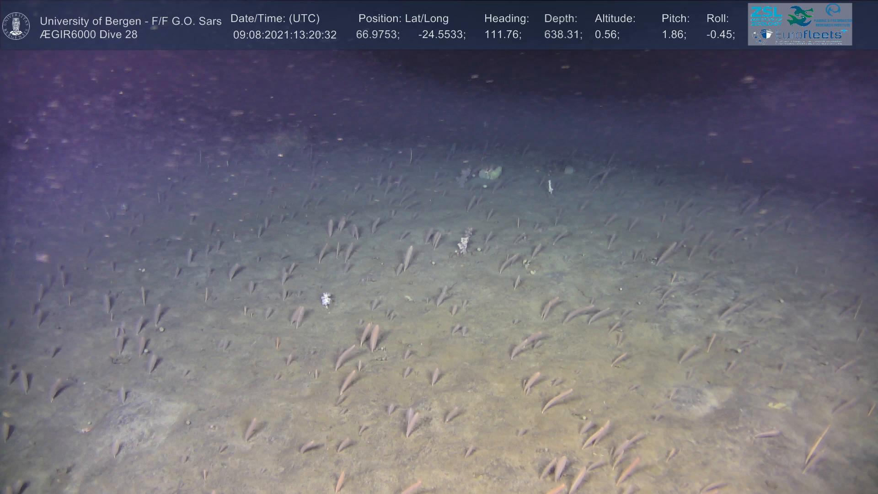Click the latitude value 66.9753
Viewport: 878px width, 494px height.
[x=377, y=35]
